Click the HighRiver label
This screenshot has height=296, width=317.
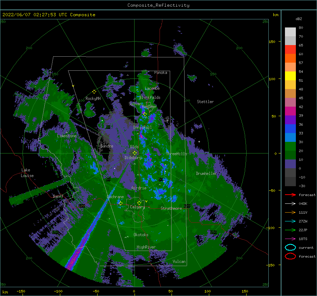pyautogui.click(x=146, y=247)
